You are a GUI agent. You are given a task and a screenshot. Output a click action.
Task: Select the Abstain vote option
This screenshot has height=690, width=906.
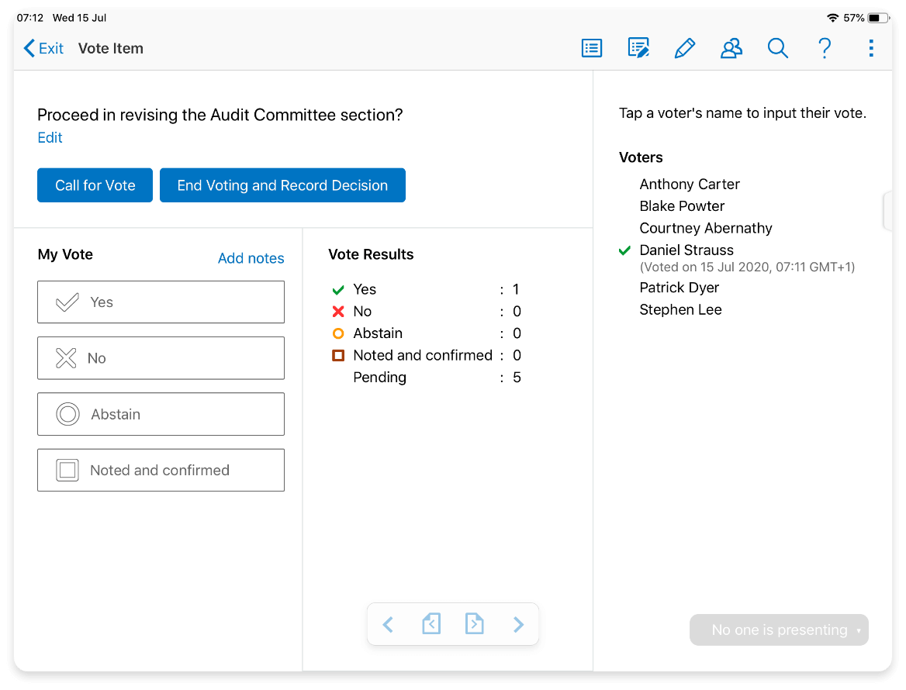(161, 414)
